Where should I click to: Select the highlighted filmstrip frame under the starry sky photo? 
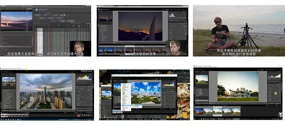130,50
